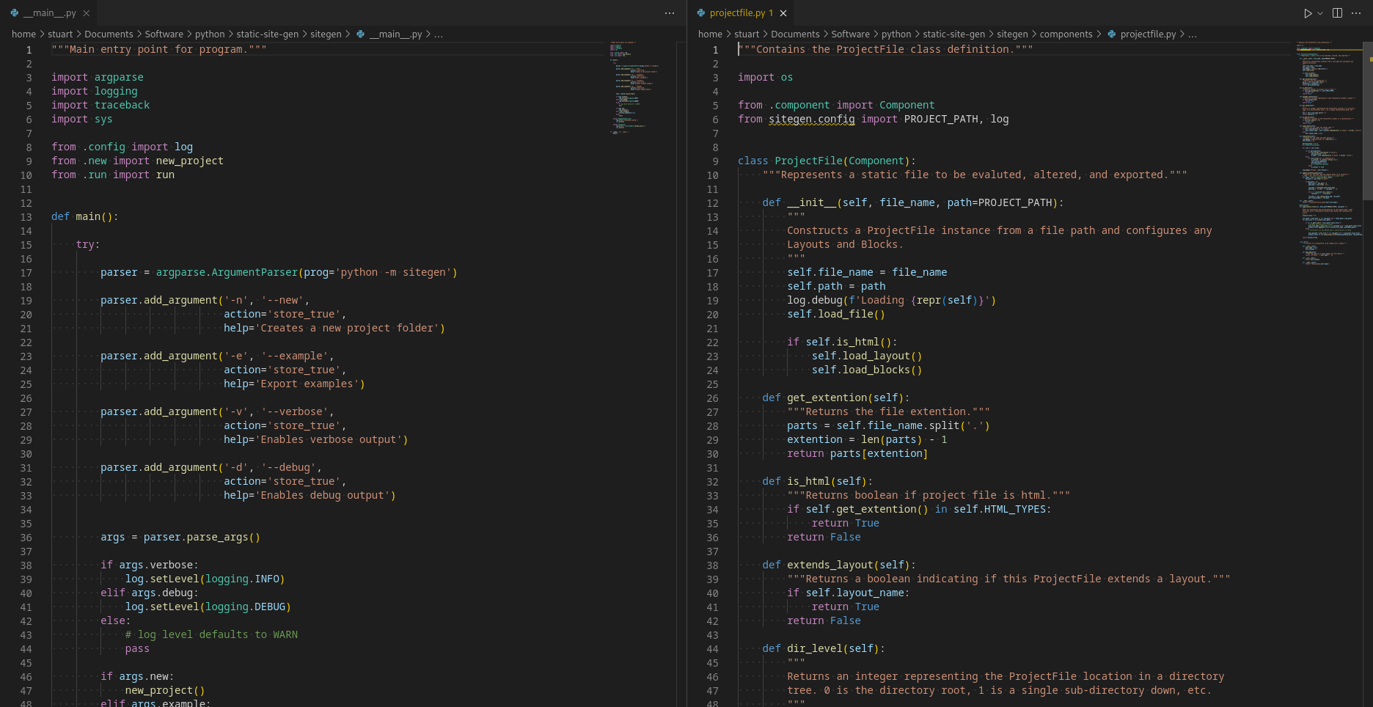The height and width of the screenshot is (707, 1373).
Task: Open the 'python' breadcrumb in the left editor
Action: click(210, 34)
